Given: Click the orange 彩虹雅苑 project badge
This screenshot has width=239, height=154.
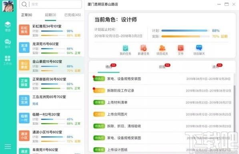Looking at the screenshot, I should pos(24,30).
